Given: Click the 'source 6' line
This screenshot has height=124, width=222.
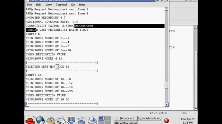Looking at the screenshot, I should click(33, 34).
